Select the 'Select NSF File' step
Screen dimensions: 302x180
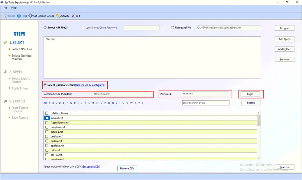22,49
